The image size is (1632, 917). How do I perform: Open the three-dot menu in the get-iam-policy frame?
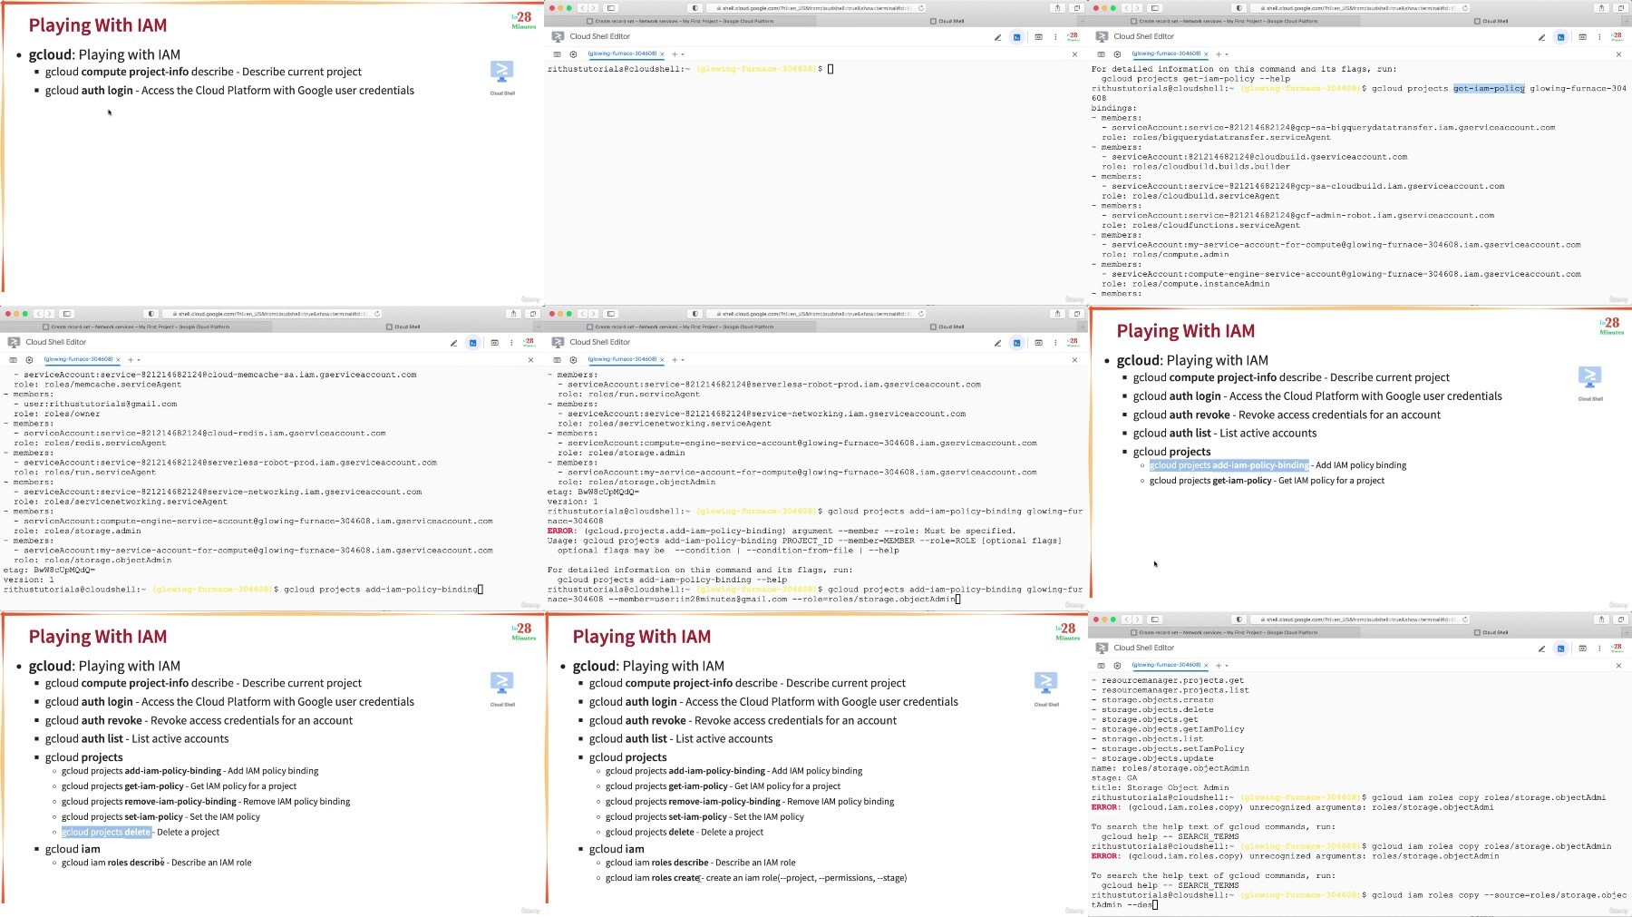[x=1599, y=37]
